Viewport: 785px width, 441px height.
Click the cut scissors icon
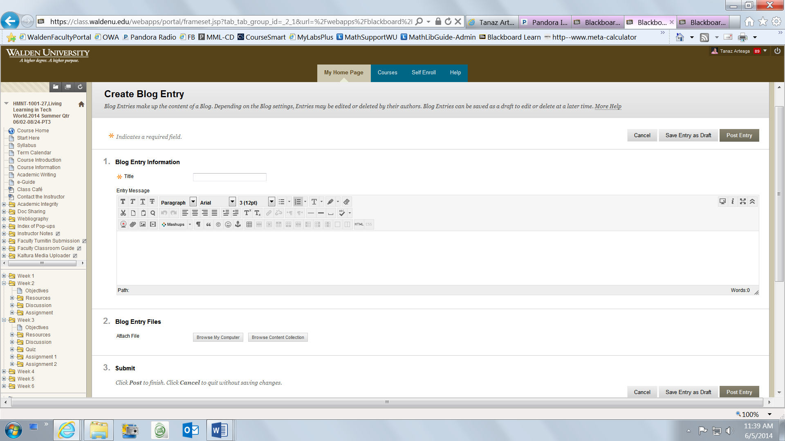[123, 213]
